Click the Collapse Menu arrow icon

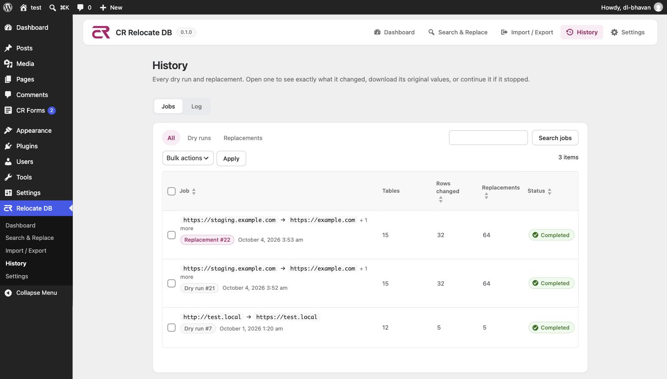(x=8, y=292)
